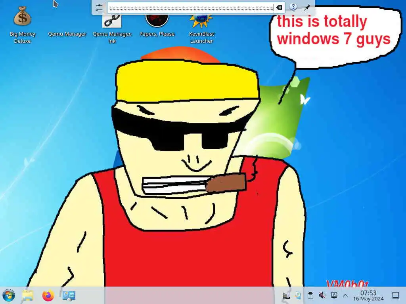Launch the file manager from the taskbar
The width and height of the screenshot is (406, 304).
pyautogui.click(x=28, y=295)
